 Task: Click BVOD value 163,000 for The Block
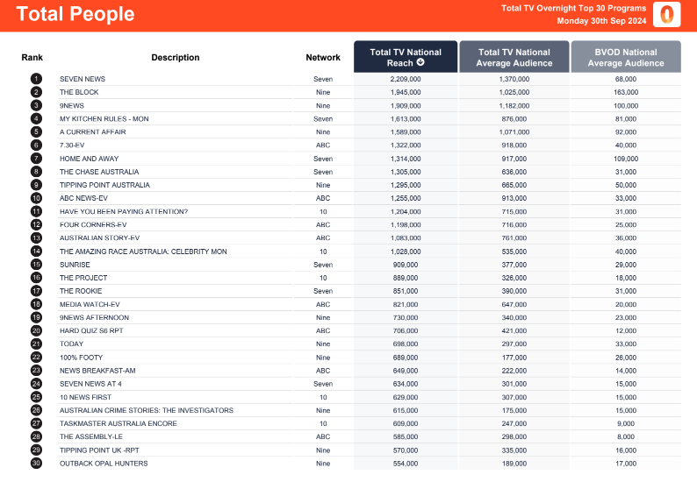tap(626, 92)
